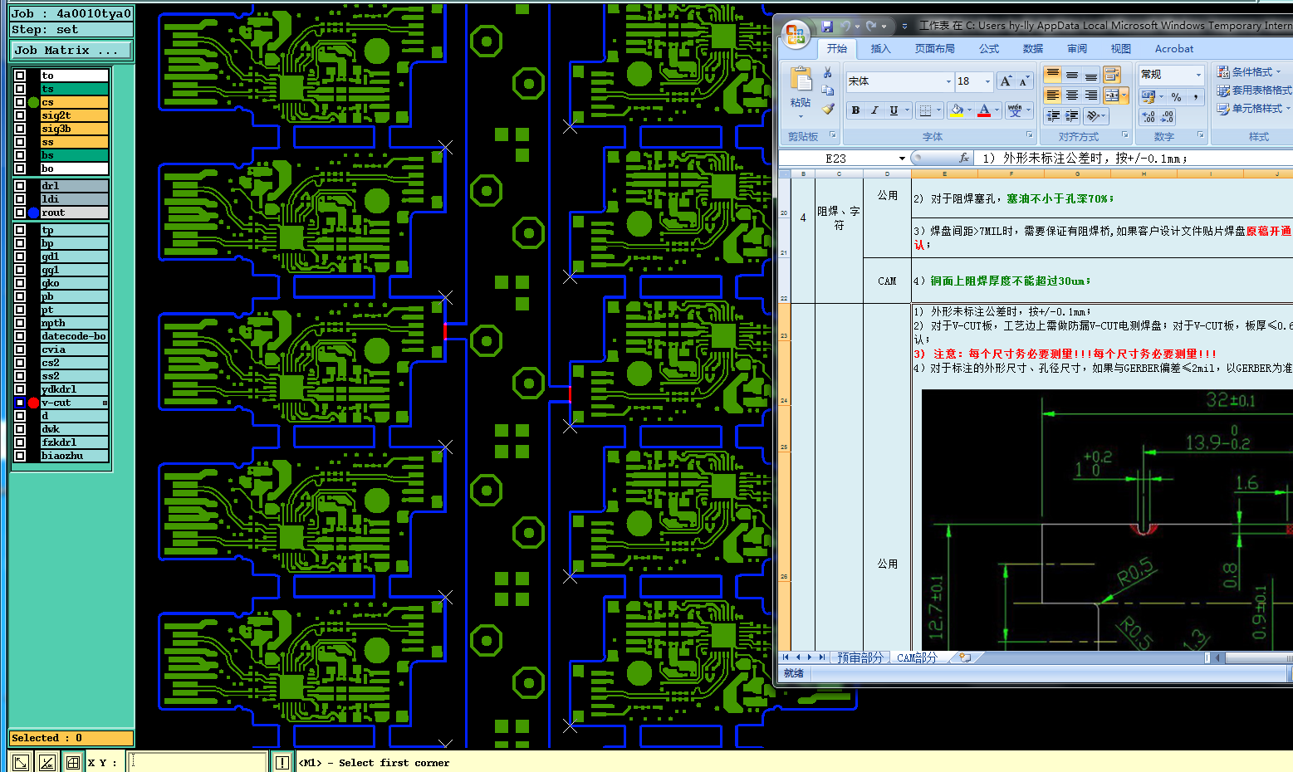Toggle the checkbox for layer sig2t
Viewport: 1293px width, 772px height.
(x=20, y=115)
